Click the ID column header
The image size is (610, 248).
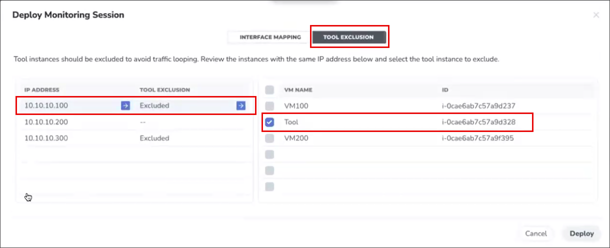(x=444, y=90)
